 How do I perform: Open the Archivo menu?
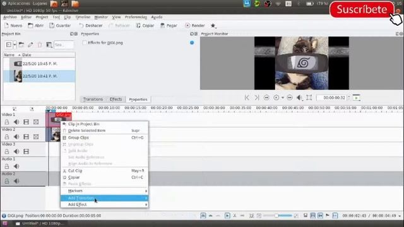10,17
